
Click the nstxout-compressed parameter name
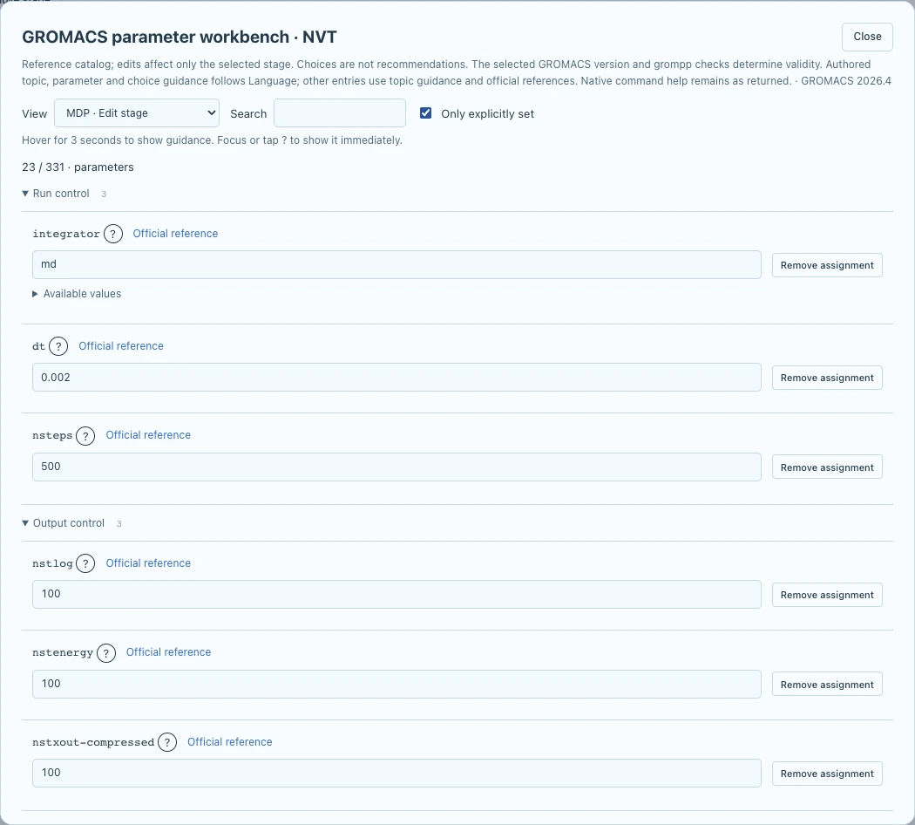[x=93, y=743]
